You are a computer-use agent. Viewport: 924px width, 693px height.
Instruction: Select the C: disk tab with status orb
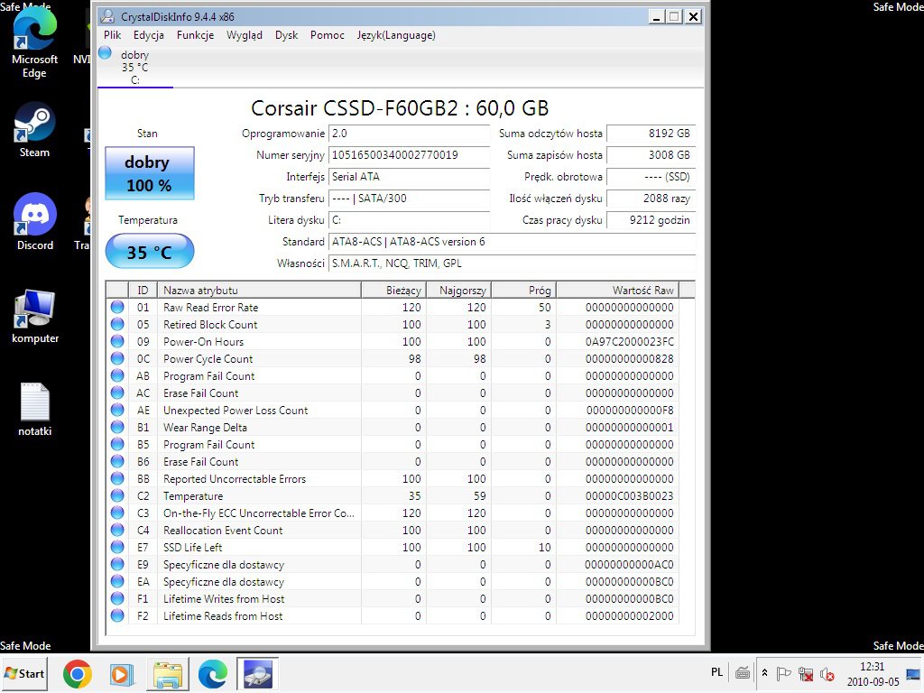pyautogui.click(x=135, y=67)
